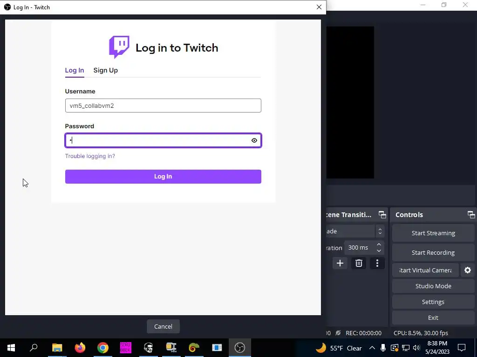Switch to OBS Studio taskbar icon

(240, 348)
